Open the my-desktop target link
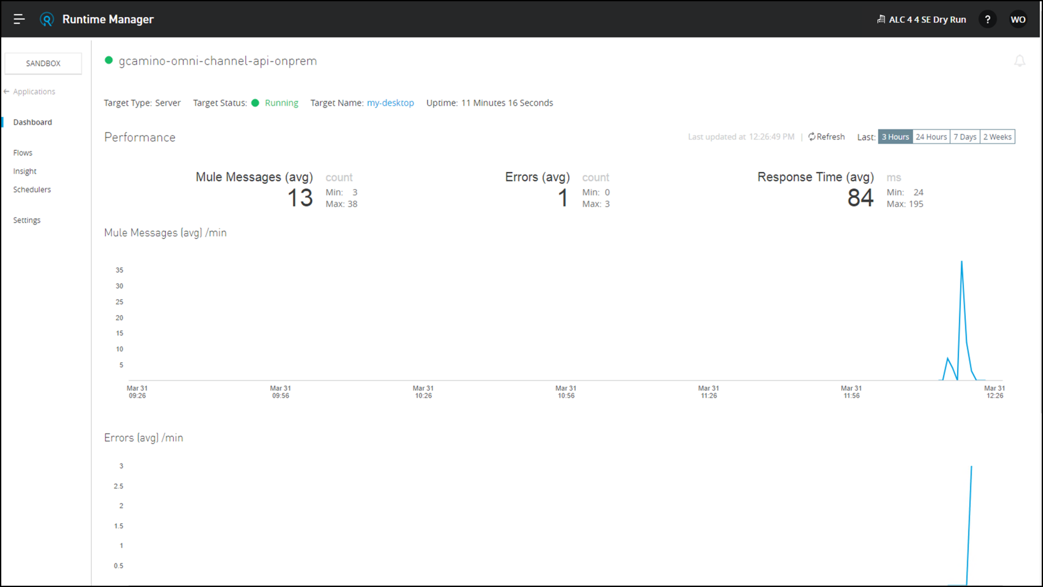 click(390, 103)
